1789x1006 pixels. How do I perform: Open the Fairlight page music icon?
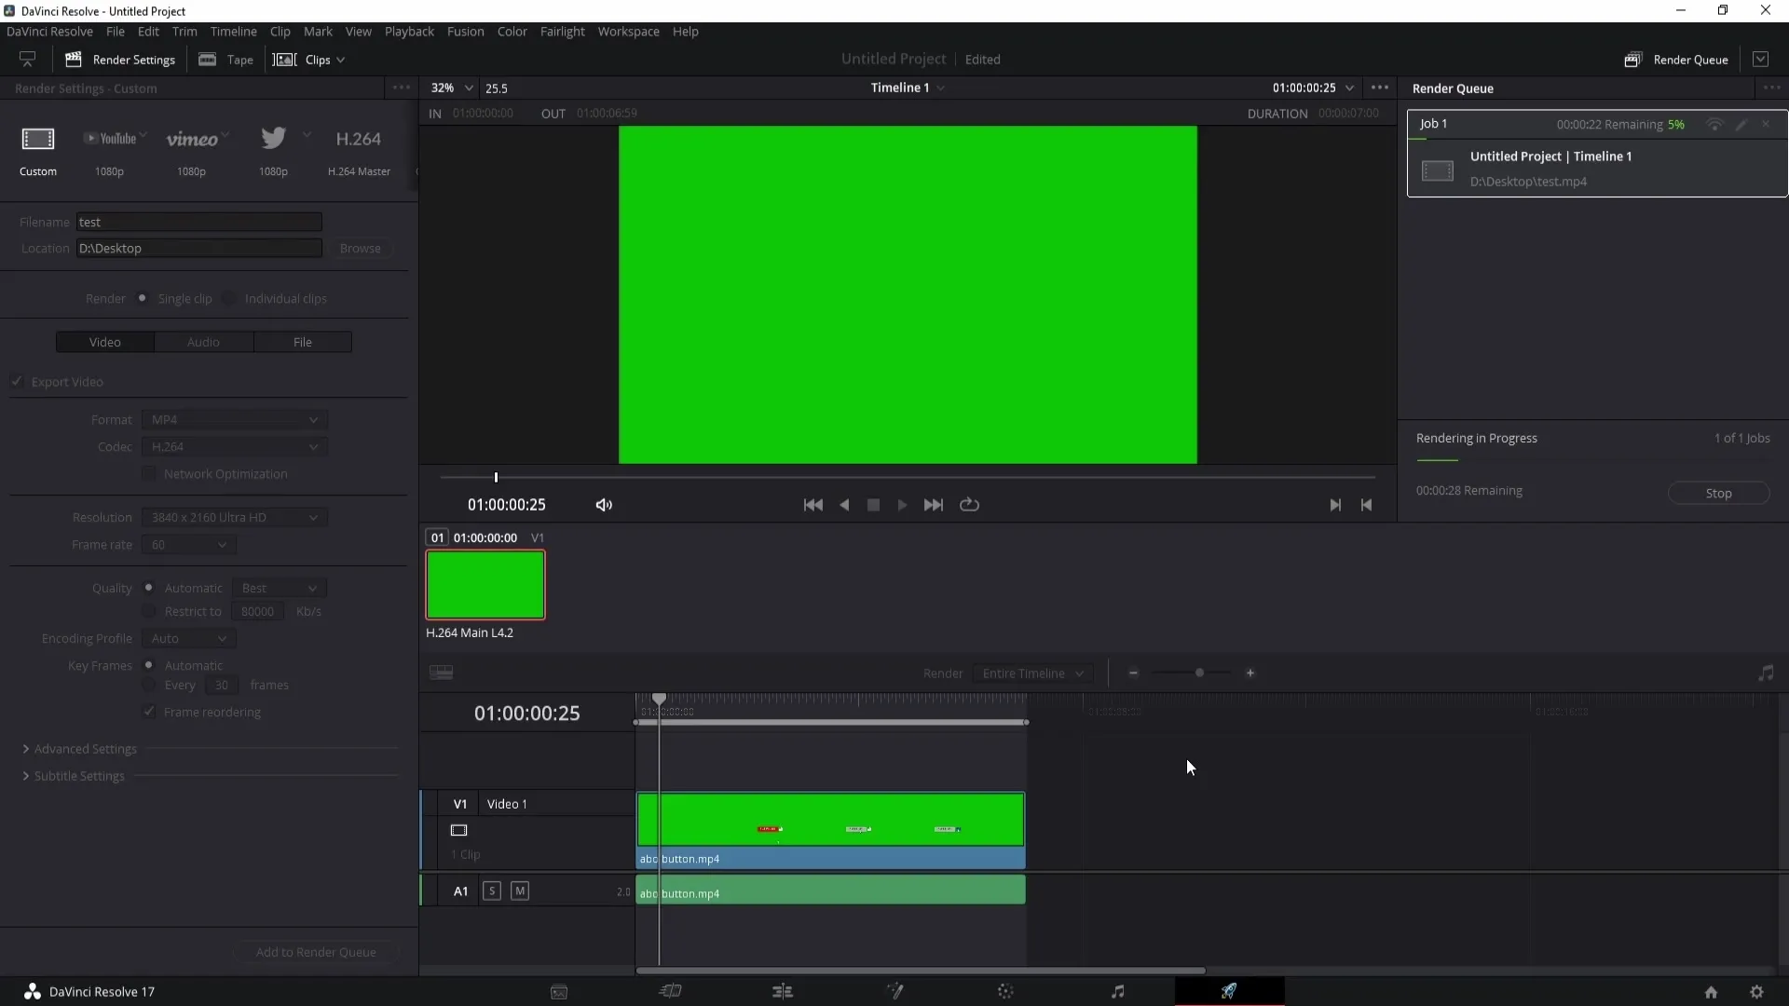pos(1117,991)
